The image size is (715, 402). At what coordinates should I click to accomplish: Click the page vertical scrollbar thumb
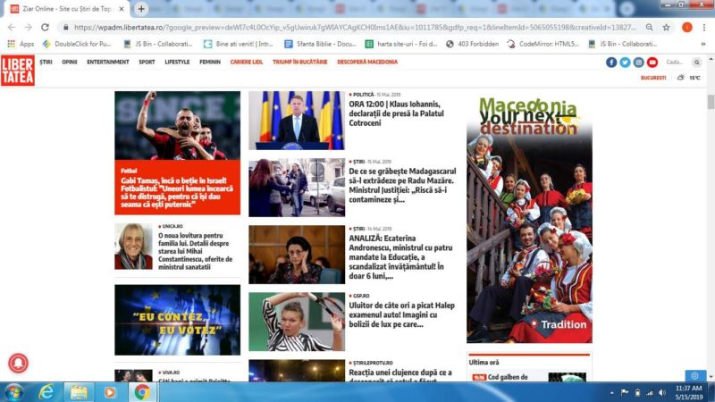click(x=711, y=102)
